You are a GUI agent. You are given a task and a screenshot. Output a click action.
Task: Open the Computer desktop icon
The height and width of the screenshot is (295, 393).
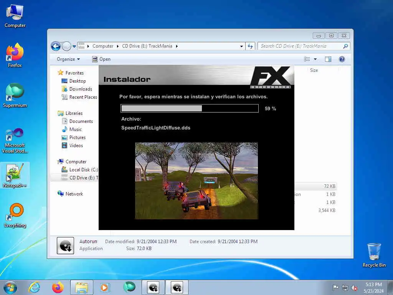point(15,16)
